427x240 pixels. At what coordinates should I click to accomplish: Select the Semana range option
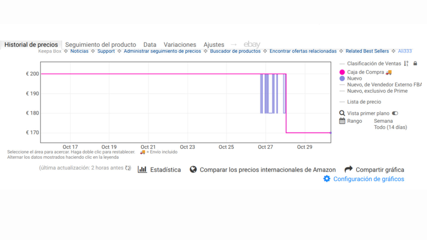point(383,121)
